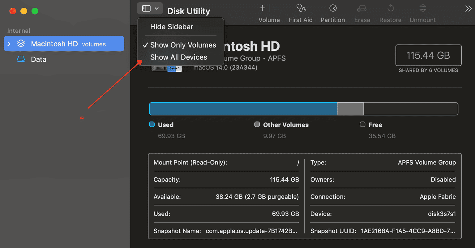Screen dimensions: 475x248
Task: Click the Unmount toolbar icon
Action: pyautogui.click(x=422, y=12)
